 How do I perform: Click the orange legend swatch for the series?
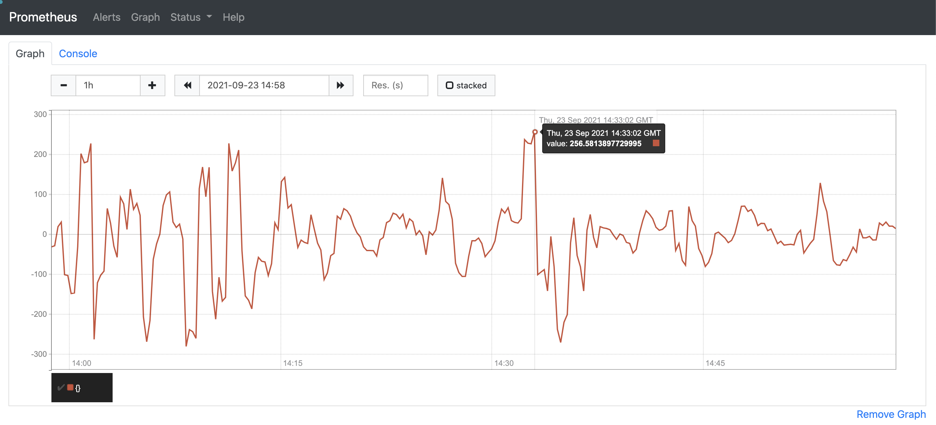pyautogui.click(x=70, y=387)
